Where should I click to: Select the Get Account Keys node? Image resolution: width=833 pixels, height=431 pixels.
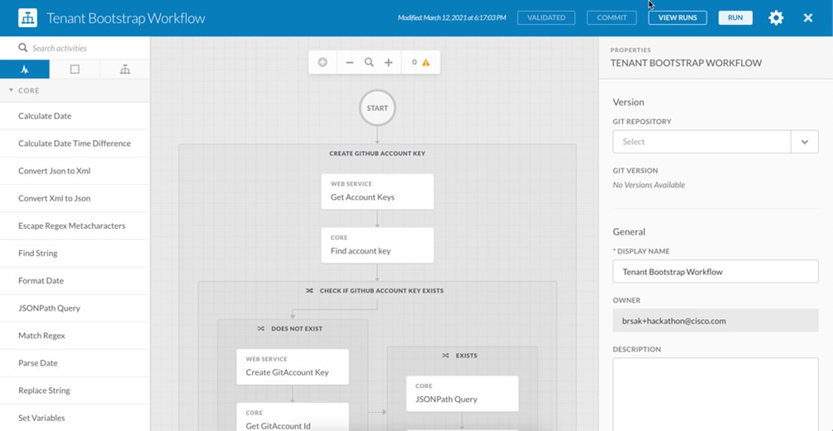[377, 191]
